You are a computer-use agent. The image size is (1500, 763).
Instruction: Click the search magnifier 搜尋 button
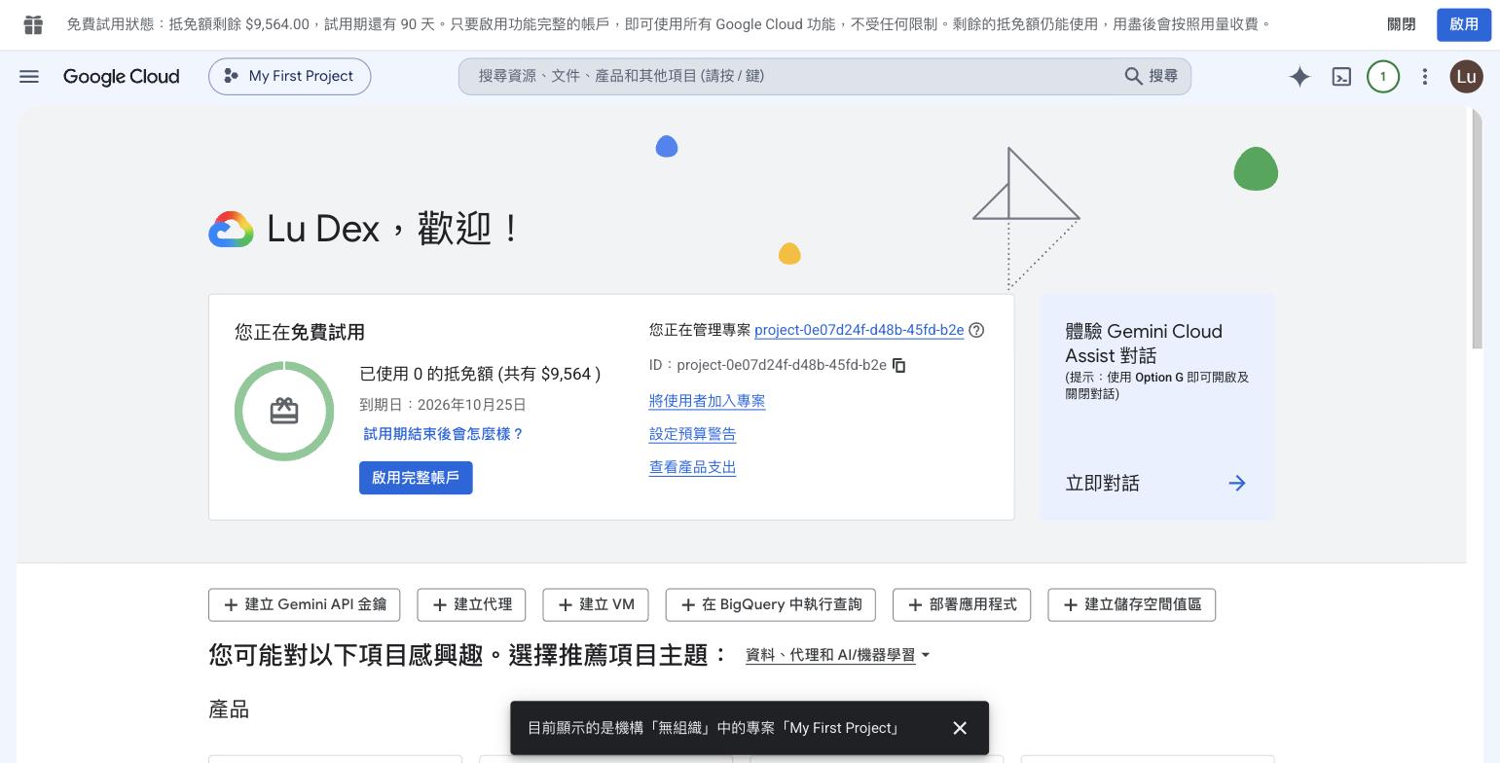tap(1152, 76)
